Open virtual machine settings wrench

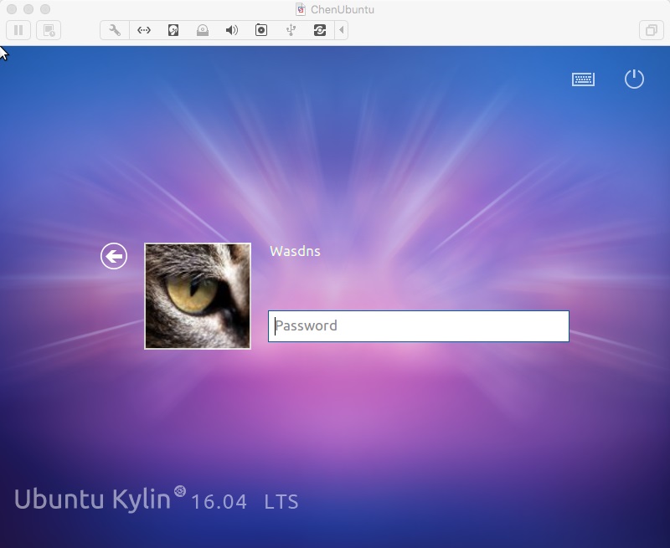115,30
